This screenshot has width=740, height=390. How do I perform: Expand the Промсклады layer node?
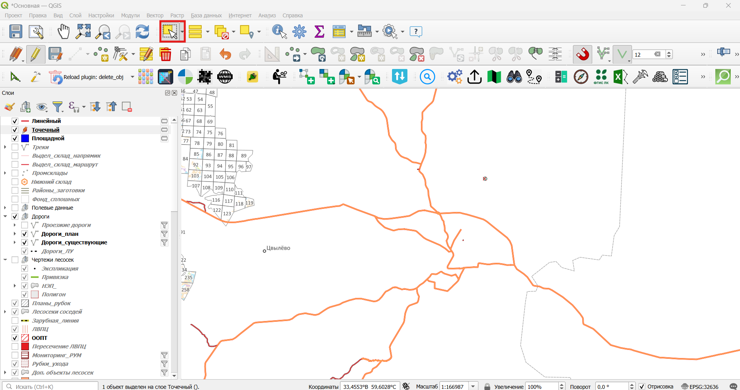click(x=5, y=173)
